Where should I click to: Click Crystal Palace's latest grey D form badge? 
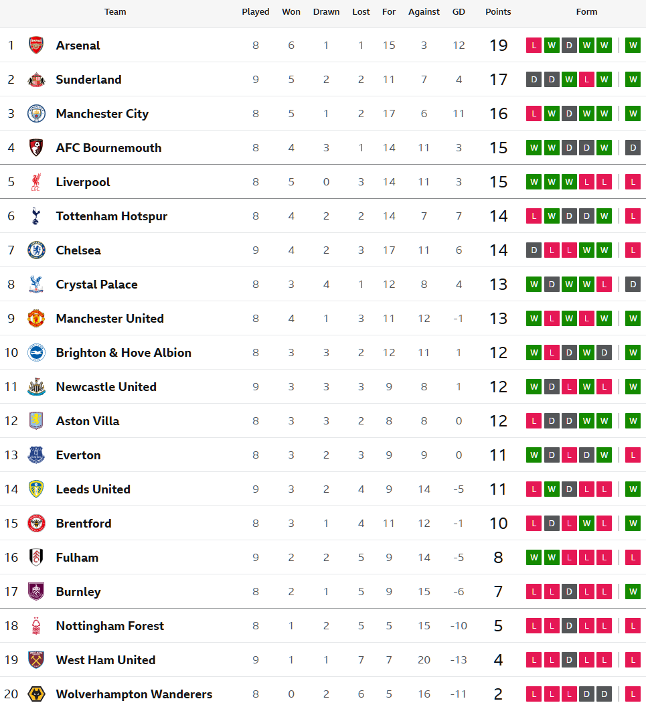pyautogui.click(x=633, y=285)
